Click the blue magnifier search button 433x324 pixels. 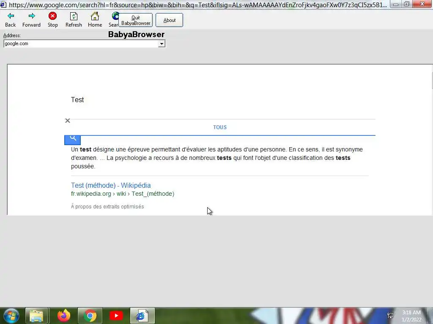pyautogui.click(x=73, y=140)
